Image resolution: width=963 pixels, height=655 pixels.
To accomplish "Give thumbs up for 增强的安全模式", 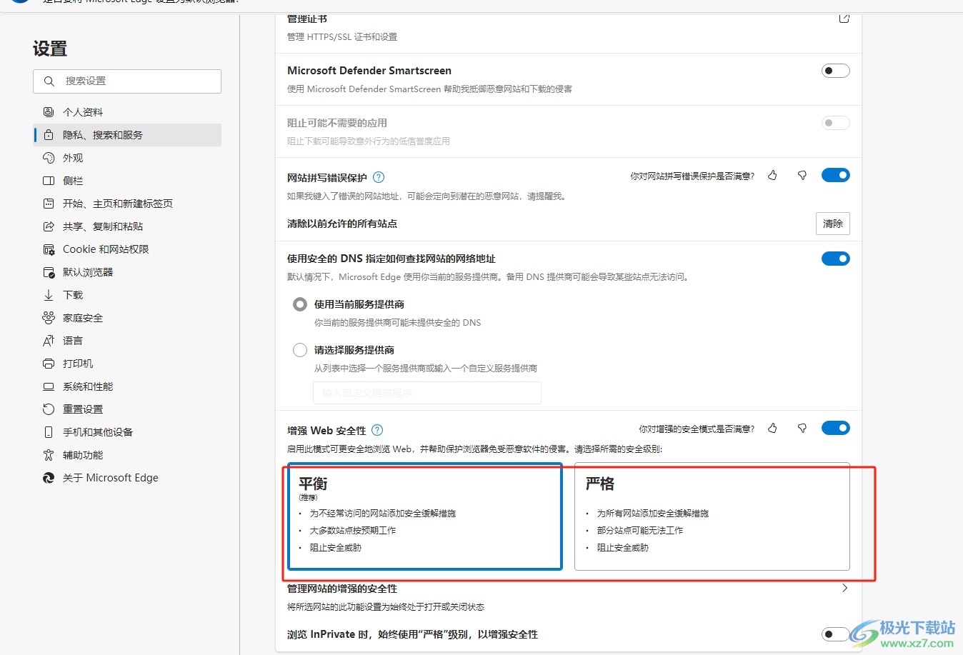I will [772, 428].
